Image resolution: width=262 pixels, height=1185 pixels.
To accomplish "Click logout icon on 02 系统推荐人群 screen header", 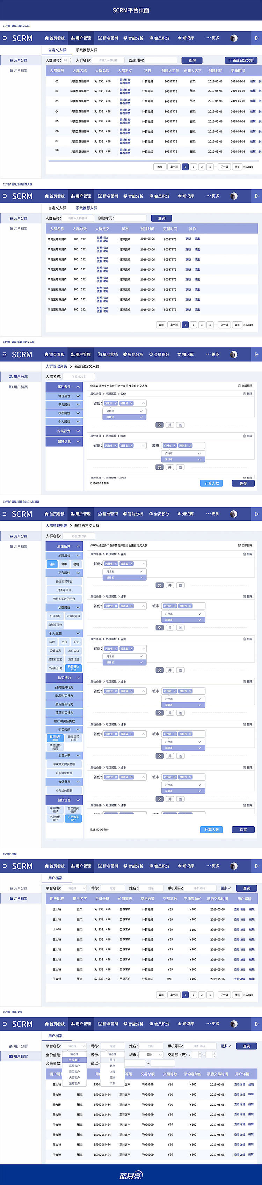I will (257, 196).
